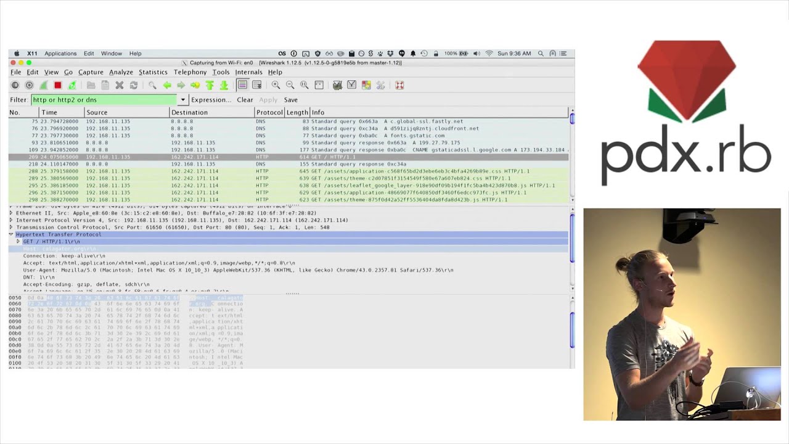Stop the running capture with red square
Image resolution: width=789 pixels, height=444 pixels.
click(x=58, y=85)
